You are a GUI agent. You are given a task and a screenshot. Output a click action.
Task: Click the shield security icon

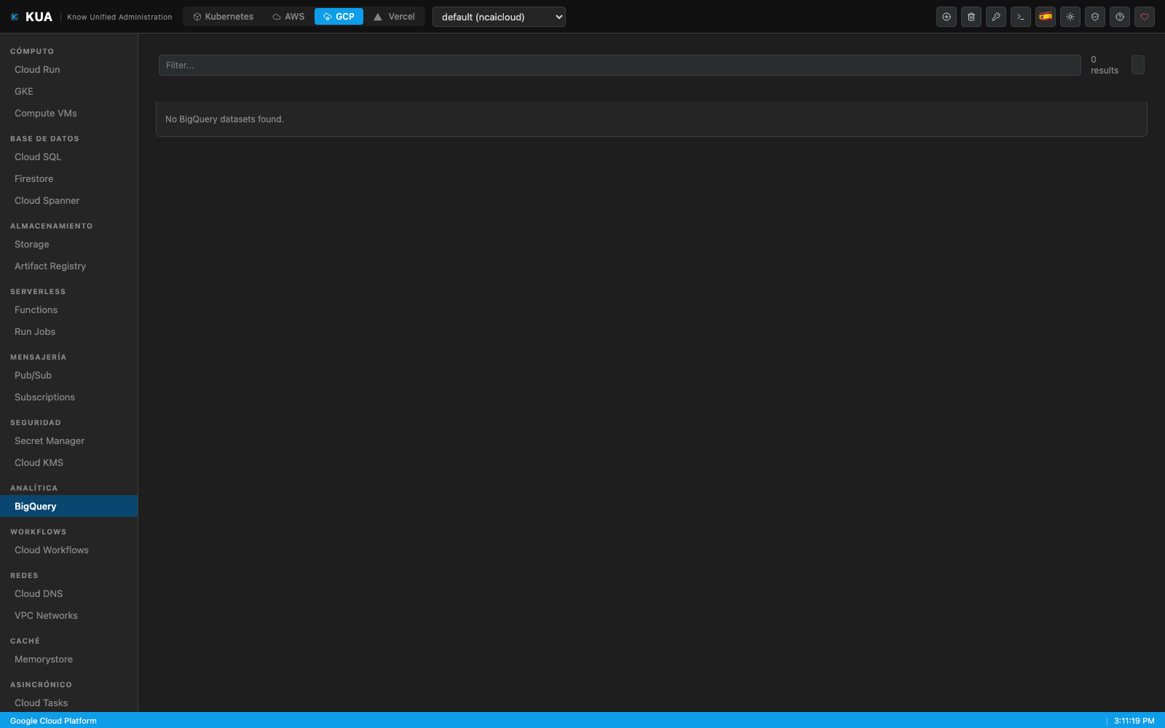click(1095, 17)
